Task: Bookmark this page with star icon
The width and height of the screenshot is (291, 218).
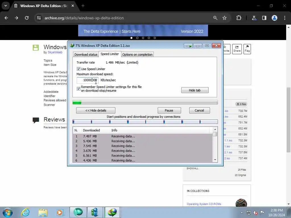Action: pyautogui.click(x=225, y=18)
